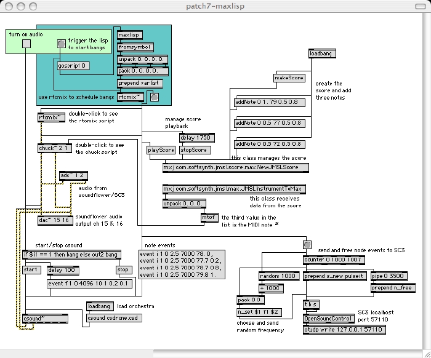Click the start message box for csound
The height and width of the screenshot is (358, 431).
pos(31,270)
